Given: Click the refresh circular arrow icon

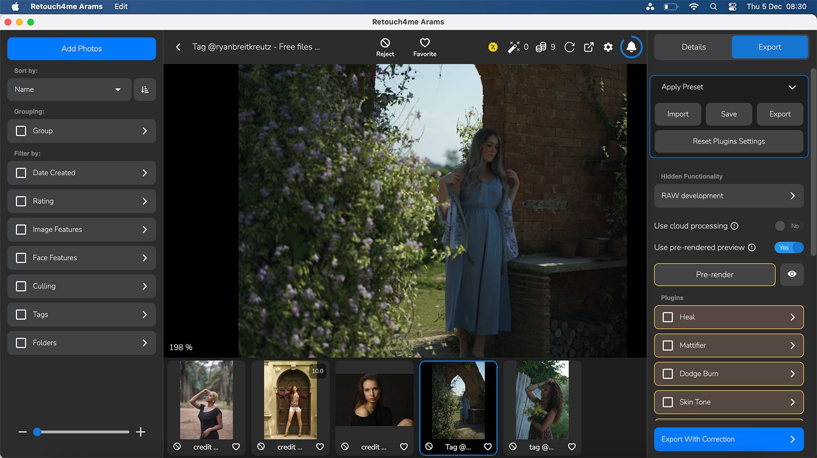Looking at the screenshot, I should [569, 47].
